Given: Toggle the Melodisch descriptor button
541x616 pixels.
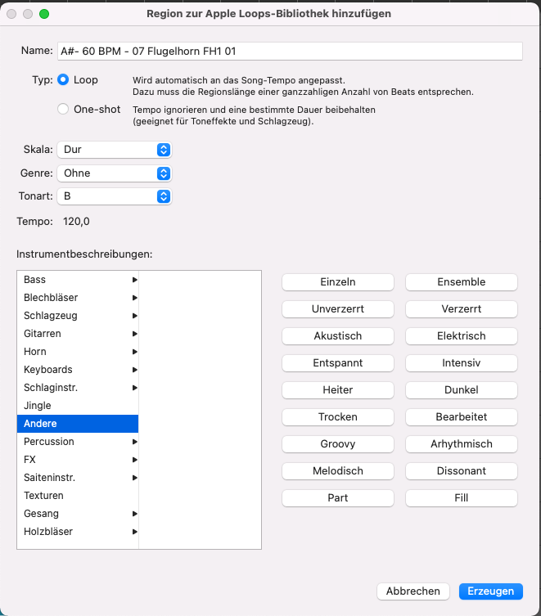Looking at the screenshot, I should 338,471.
